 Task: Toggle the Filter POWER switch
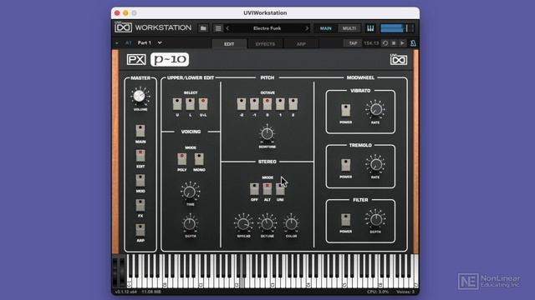tap(345, 220)
